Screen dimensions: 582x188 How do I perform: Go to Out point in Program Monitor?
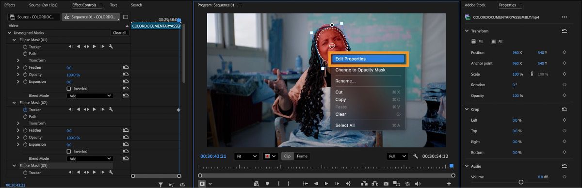348,184
